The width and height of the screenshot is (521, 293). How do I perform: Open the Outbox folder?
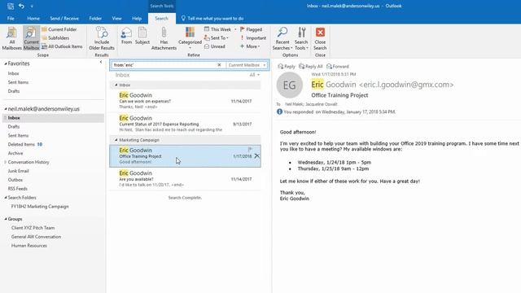coord(15,180)
